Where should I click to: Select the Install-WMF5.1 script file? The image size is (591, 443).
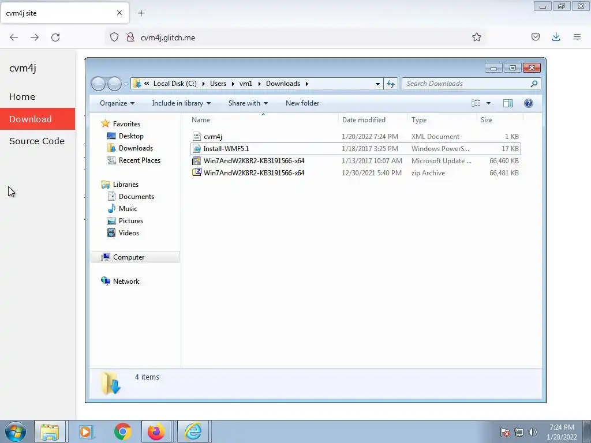[356, 148]
